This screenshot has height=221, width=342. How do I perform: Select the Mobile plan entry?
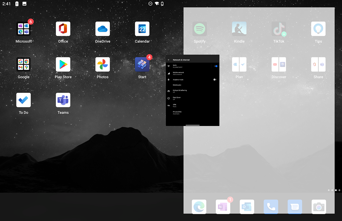193,85
